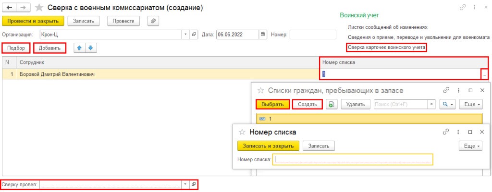The image size is (492, 192).
Task: Click the paperclip attachments icon
Action: [x=153, y=21]
